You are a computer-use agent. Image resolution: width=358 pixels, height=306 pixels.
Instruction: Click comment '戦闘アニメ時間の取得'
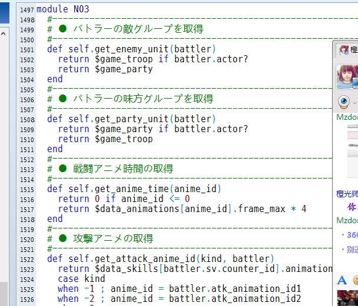123,169
